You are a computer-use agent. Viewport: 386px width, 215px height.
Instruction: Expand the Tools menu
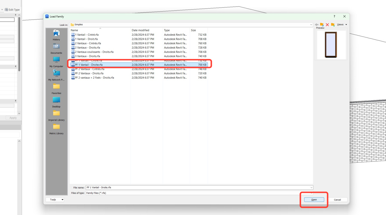click(55, 200)
